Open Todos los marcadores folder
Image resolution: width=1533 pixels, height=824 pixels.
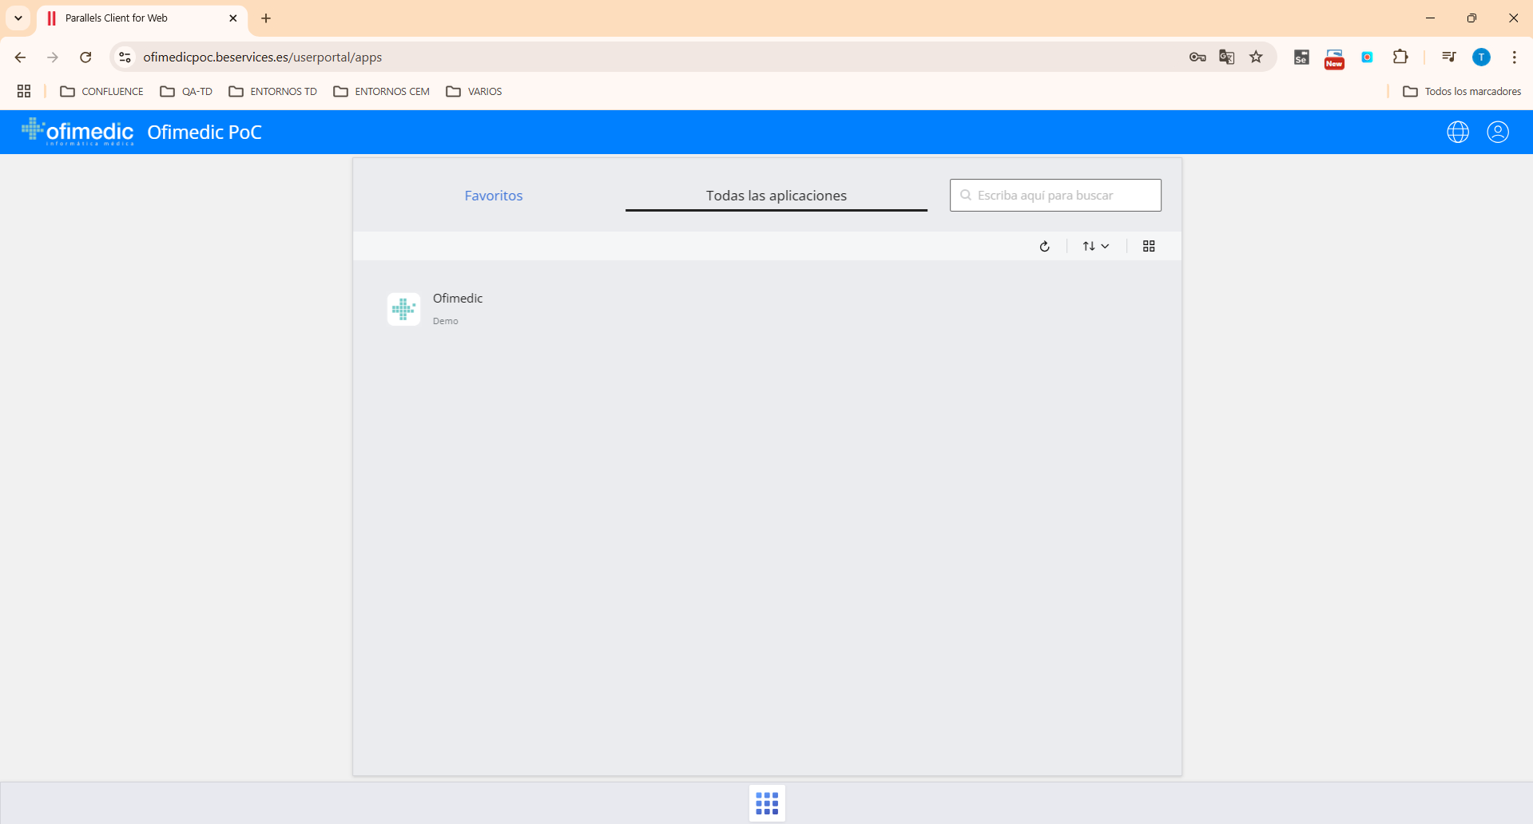click(x=1462, y=91)
